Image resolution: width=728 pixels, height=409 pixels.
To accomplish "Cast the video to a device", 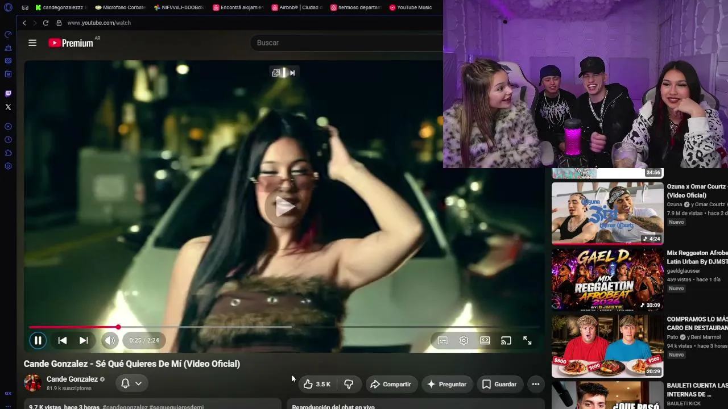I will pyautogui.click(x=506, y=340).
